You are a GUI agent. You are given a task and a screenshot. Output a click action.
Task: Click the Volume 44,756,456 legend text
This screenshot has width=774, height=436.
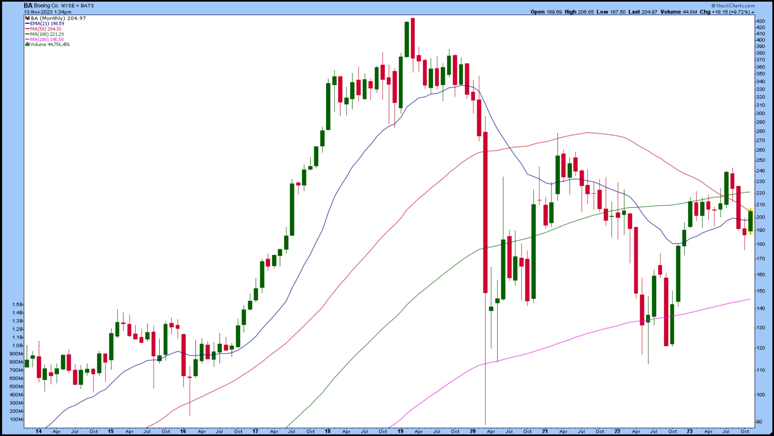tap(50, 44)
